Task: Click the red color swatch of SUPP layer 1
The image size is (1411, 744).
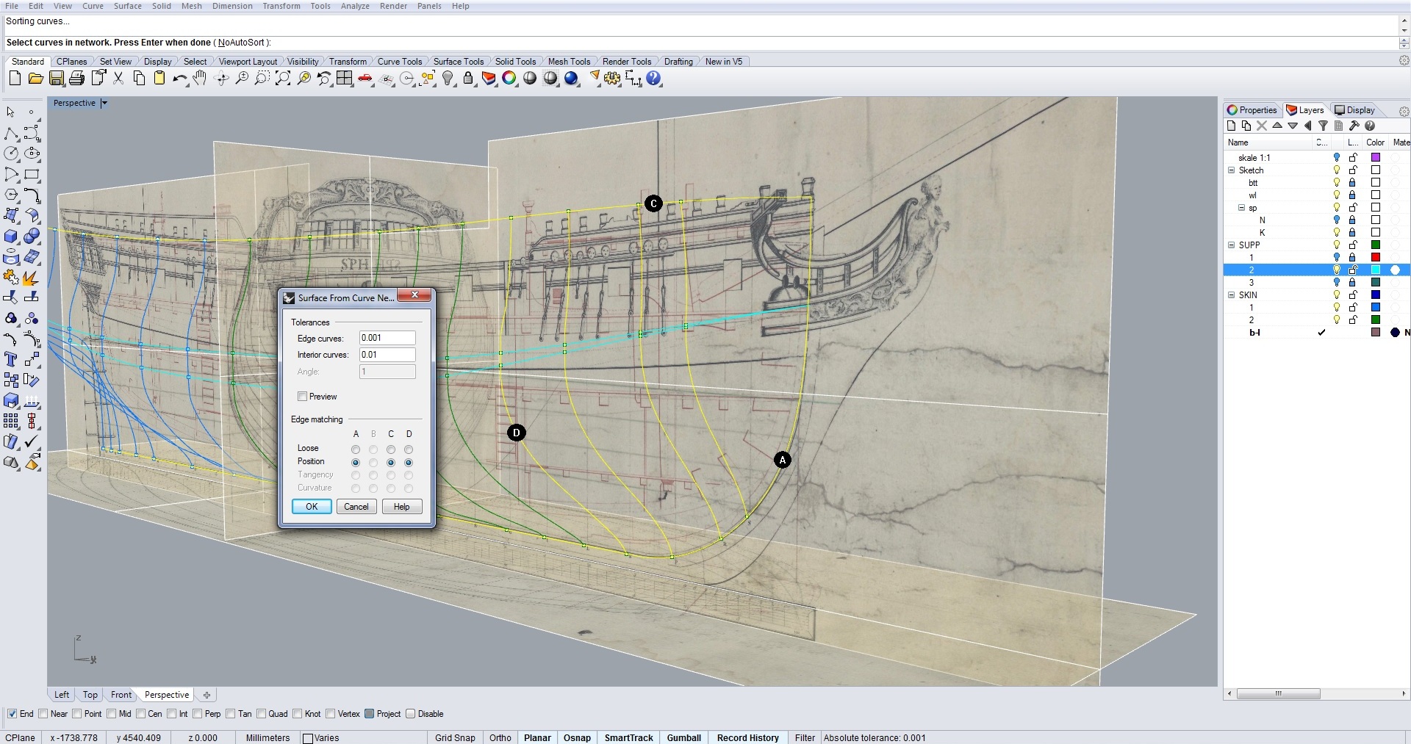Action: [1376, 257]
